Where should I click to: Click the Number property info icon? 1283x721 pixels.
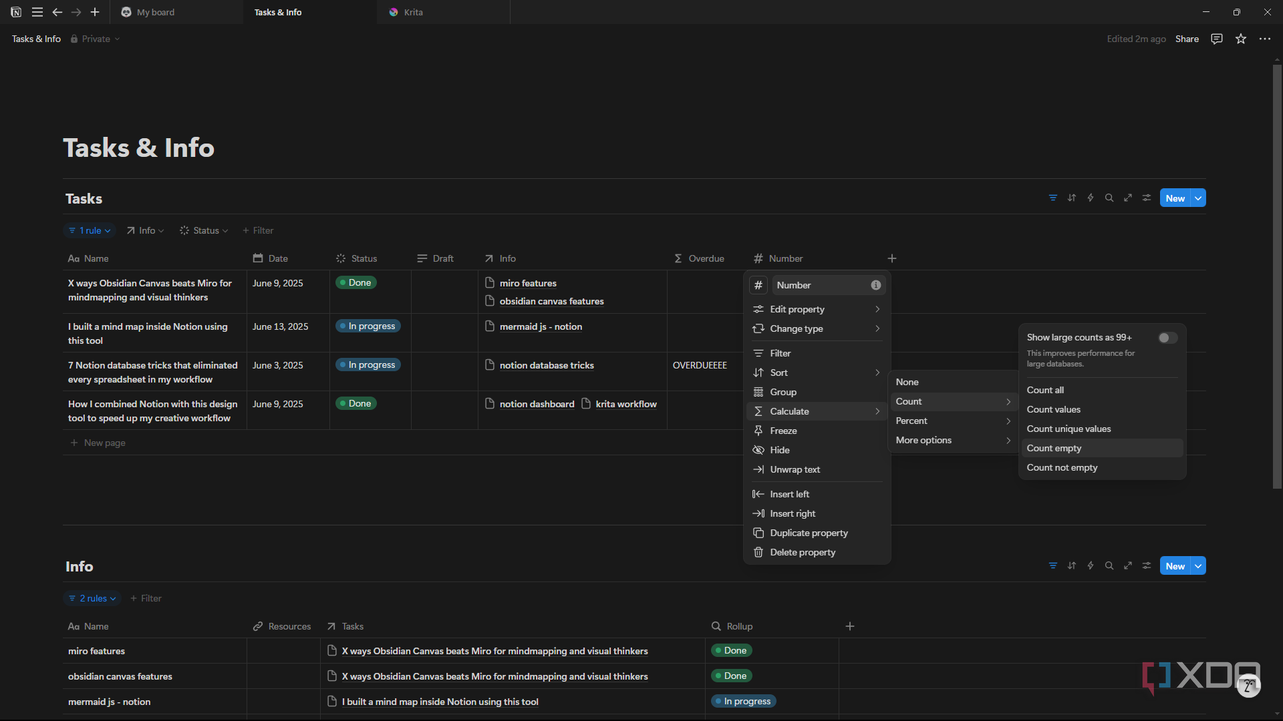(875, 285)
